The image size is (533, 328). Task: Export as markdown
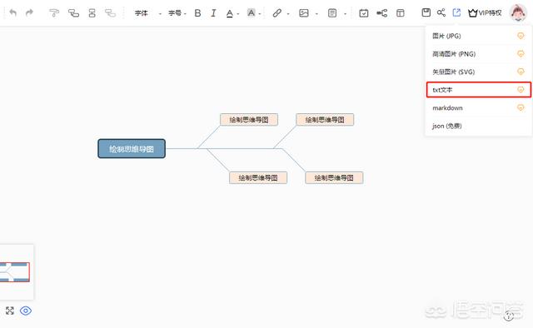click(478, 107)
